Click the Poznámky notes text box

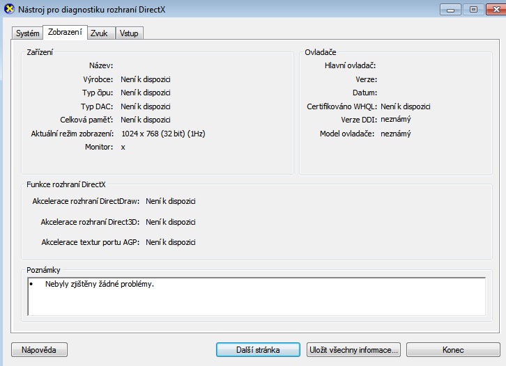[256, 296]
